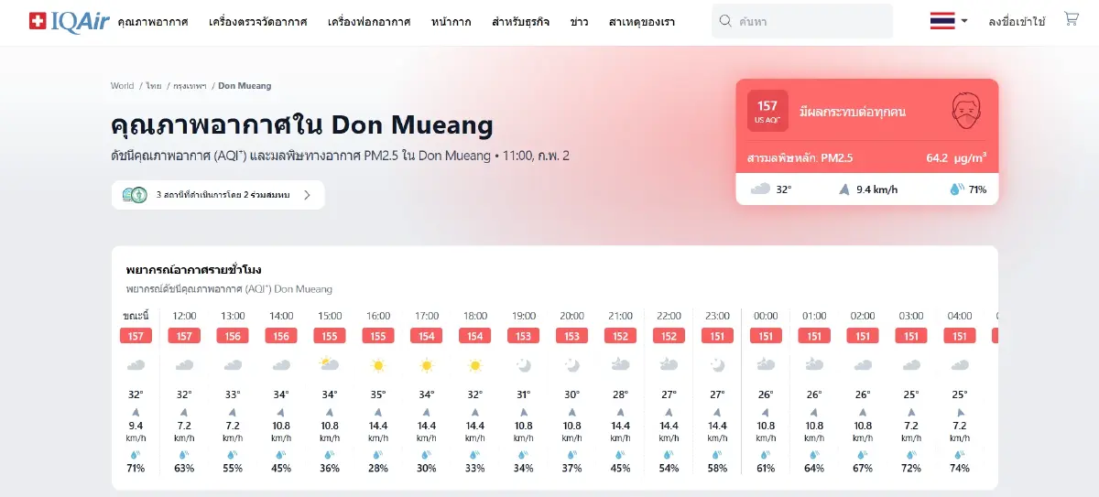Click the humidity droplet icon beside 71% in card
Image resolution: width=1099 pixels, height=497 pixels.
[x=957, y=189]
